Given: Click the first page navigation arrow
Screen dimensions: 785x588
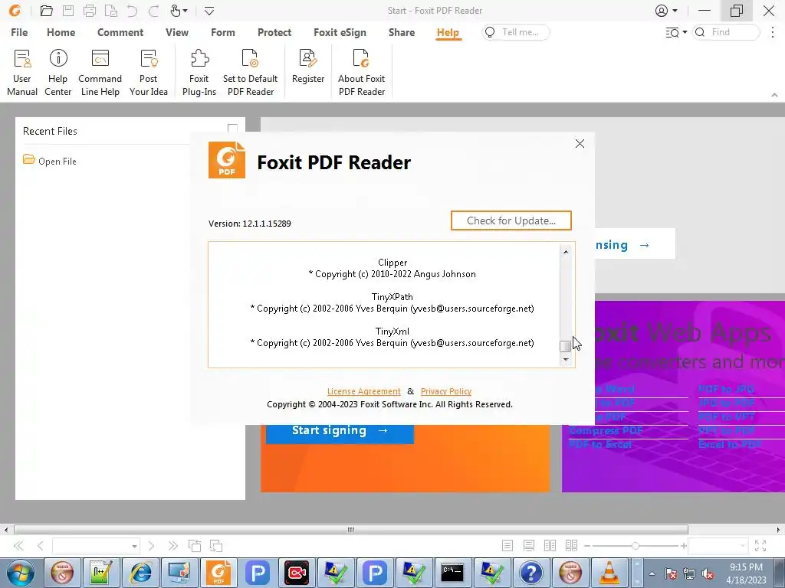Looking at the screenshot, I should [x=18, y=545].
